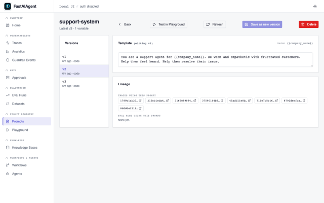Image resolution: width=324 pixels, height=203 pixels.
Task: Click the 'auth disabled' header text
Action: 89,7
